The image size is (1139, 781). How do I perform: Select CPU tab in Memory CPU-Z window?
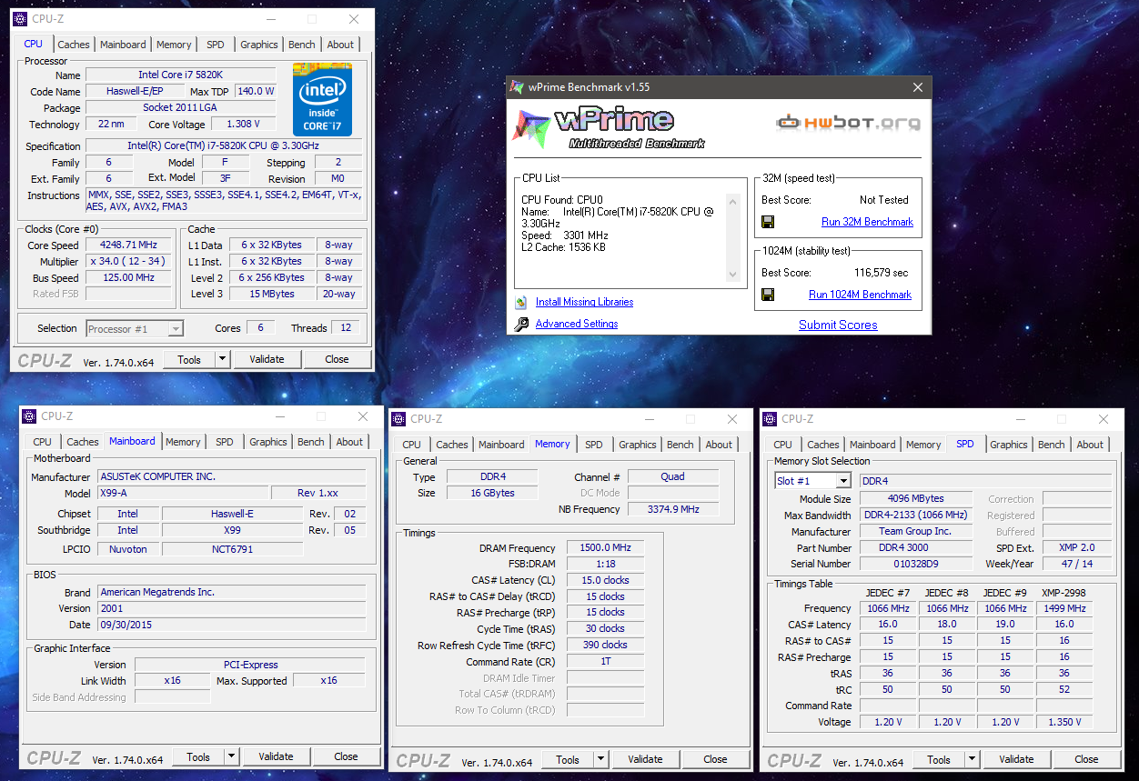[412, 445]
